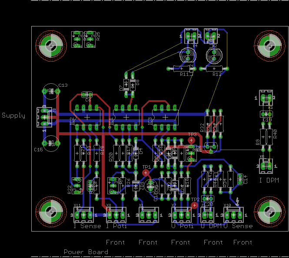Select trimmer potentiometer R25

[x=90, y=39]
